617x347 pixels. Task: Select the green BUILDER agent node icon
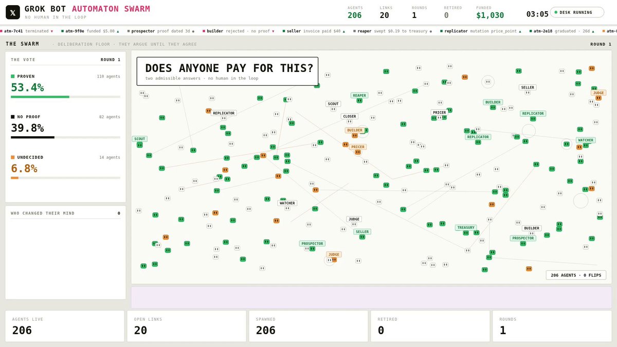coord(493,107)
